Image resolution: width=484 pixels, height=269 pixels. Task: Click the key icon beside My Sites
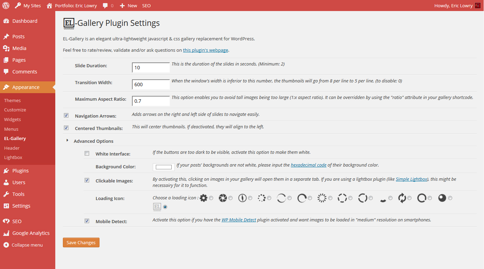[18, 6]
